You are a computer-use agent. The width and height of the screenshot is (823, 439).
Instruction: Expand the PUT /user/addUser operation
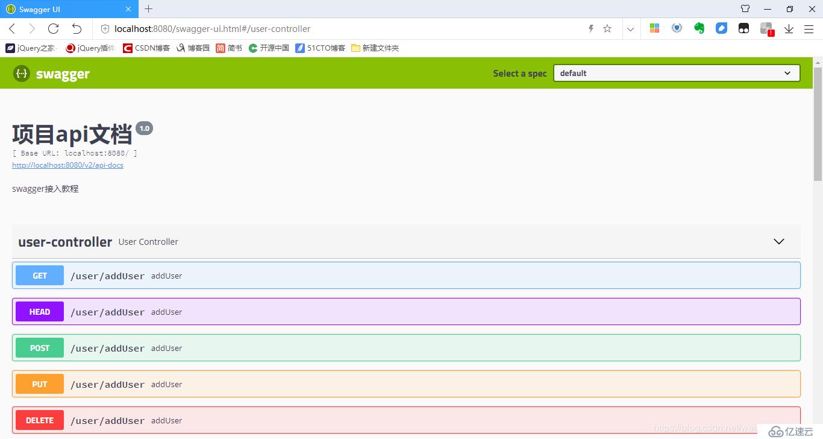(x=406, y=384)
